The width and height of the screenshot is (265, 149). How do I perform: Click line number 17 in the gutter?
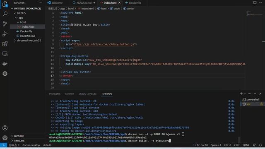coord(52,76)
